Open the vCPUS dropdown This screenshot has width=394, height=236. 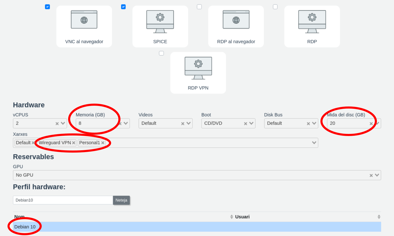coord(63,123)
